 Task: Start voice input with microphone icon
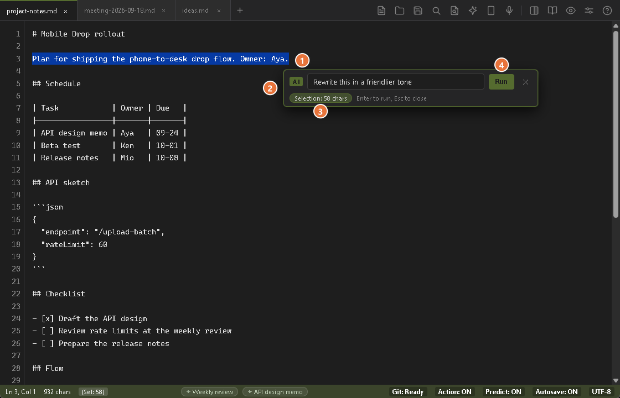tap(509, 11)
